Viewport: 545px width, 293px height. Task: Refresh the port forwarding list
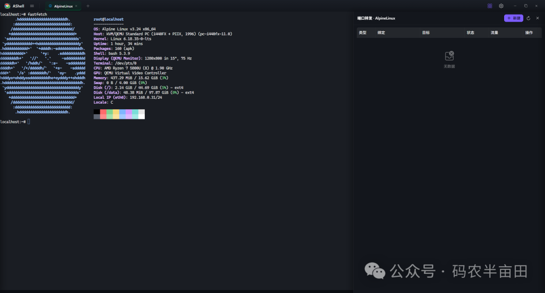point(528,18)
